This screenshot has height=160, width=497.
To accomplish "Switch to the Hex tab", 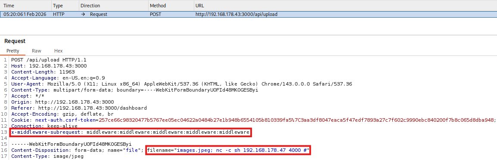I will click(x=59, y=51).
